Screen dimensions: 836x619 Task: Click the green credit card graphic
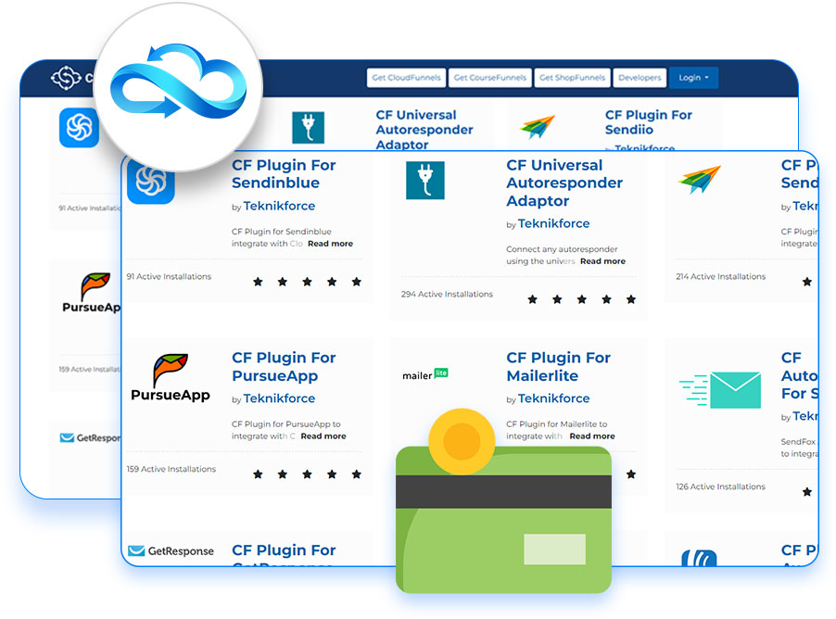click(x=503, y=519)
